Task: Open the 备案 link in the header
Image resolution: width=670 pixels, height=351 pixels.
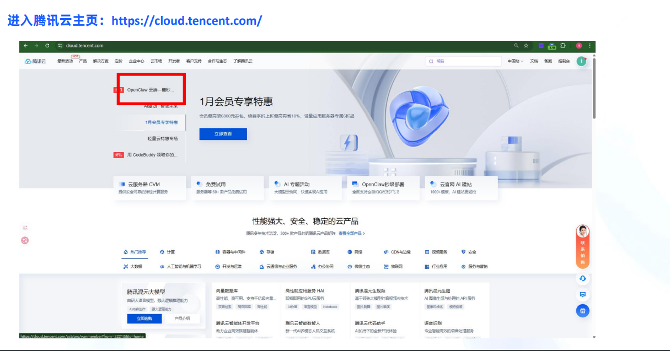Action: (x=548, y=61)
